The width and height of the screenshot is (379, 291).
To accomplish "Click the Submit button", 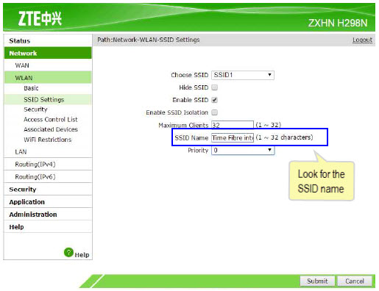I will pyautogui.click(x=317, y=281).
